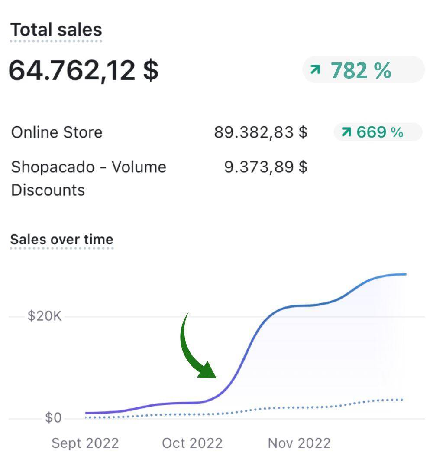433x463 pixels.
Task: Click the 89.382,83 $ Online Store amount
Action: coord(261,132)
